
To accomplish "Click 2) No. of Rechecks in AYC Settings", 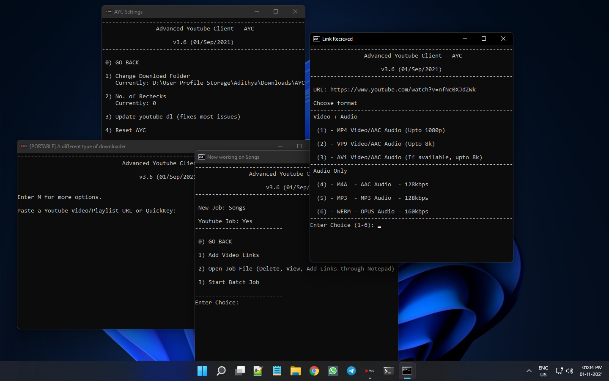I will 136,97.
